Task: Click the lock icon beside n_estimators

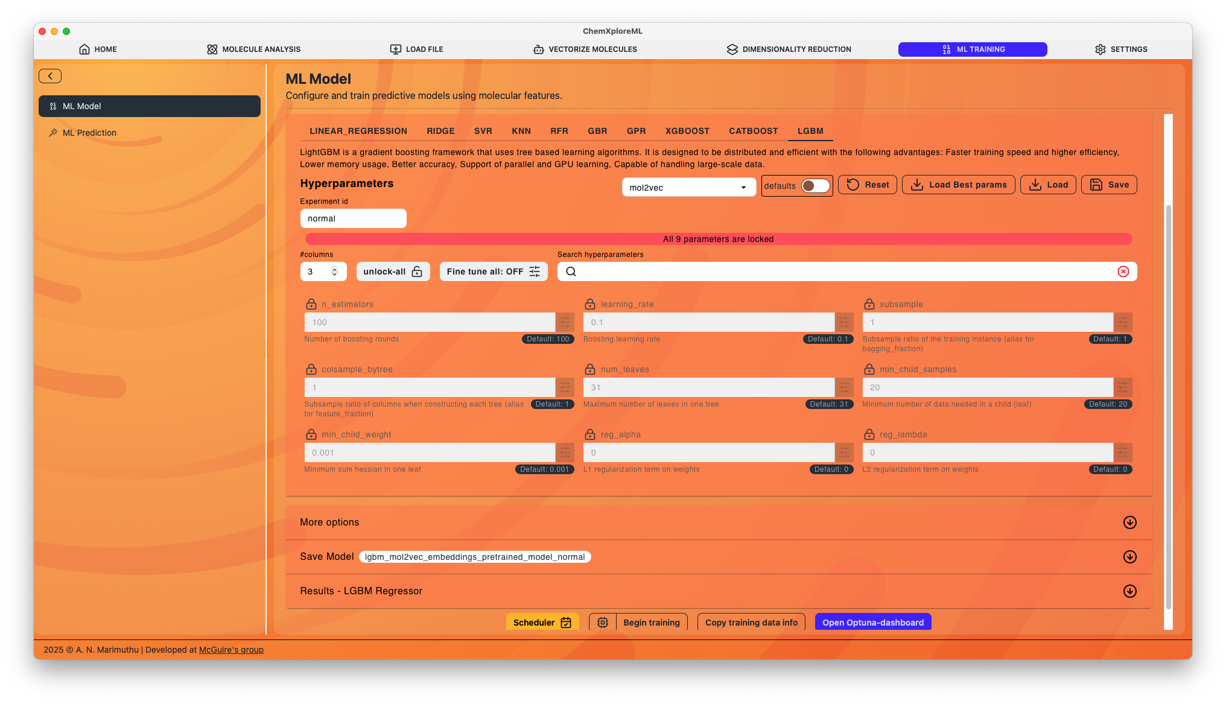Action: 311,304
